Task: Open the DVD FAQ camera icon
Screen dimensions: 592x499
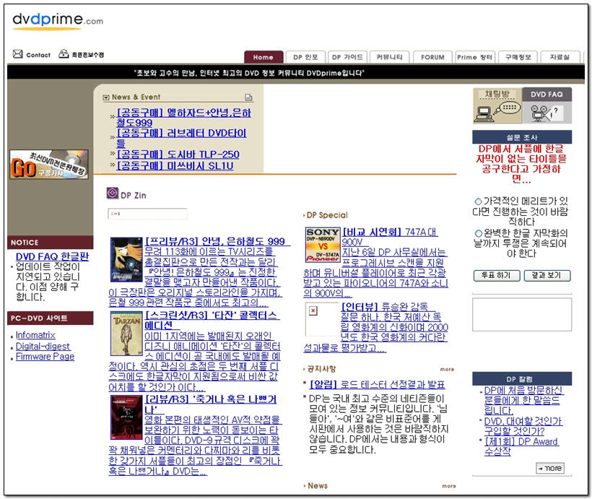Action: click(547, 105)
